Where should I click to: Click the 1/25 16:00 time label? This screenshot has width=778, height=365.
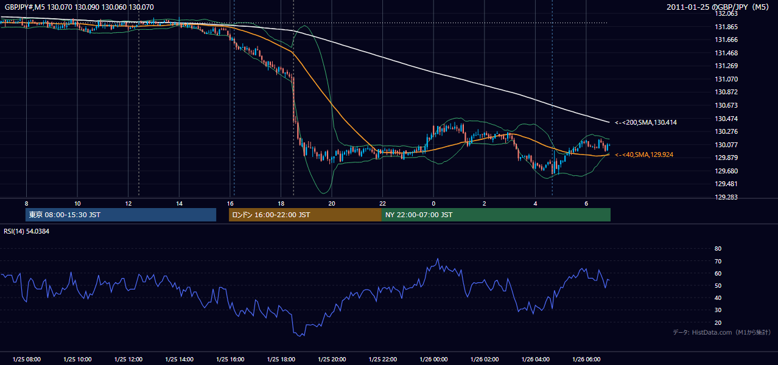230,360
